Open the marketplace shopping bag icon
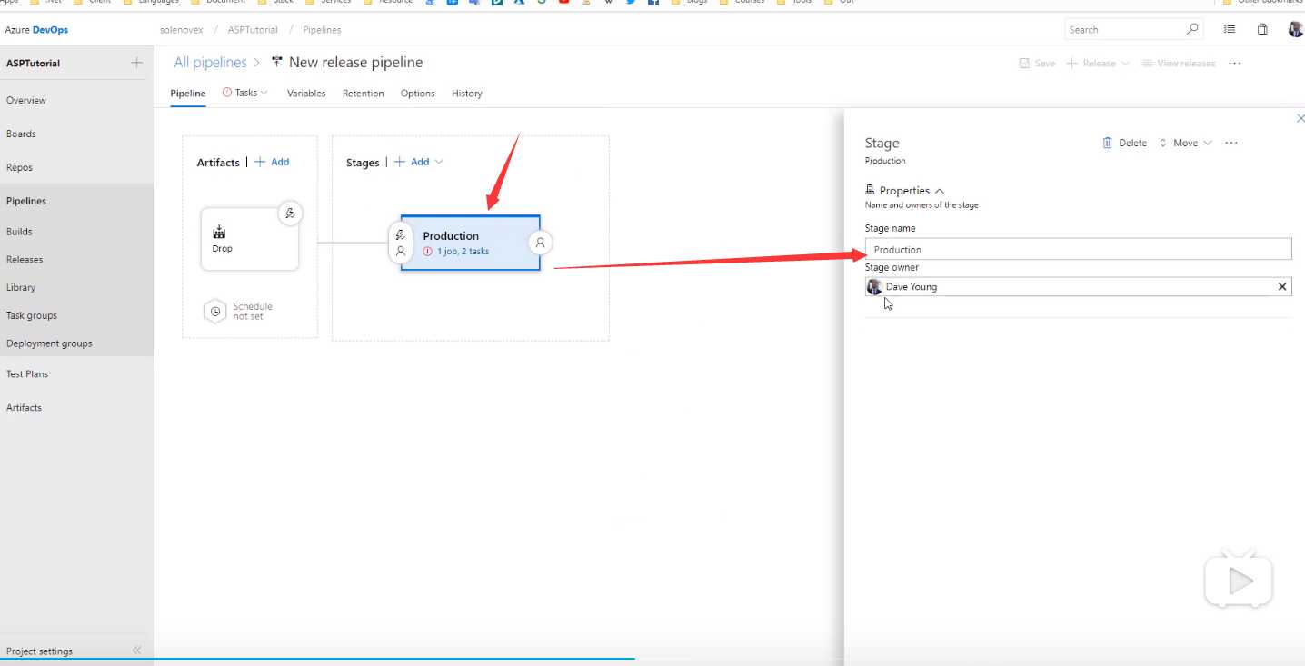Image resolution: width=1305 pixels, height=666 pixels. [1262, 29]
